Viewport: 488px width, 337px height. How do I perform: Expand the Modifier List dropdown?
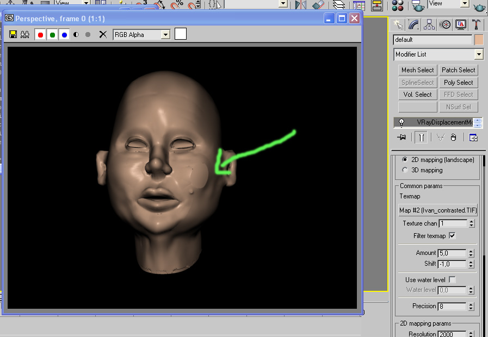pyautogui.click(x=479, y=54)
